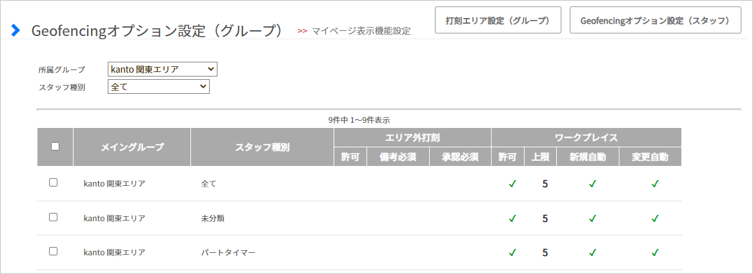Click the ワークプレイス許可 checkmark in the パートタイマー row
Image resolution: width=753 pixels, height=274 pixels.
click(x=512, y=252)
